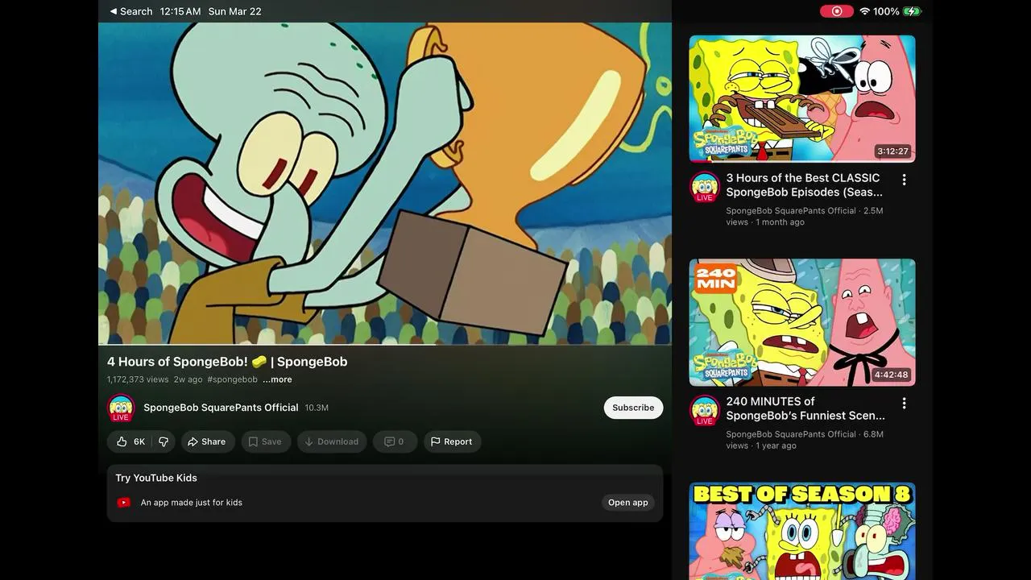Click the 3:12:27 duration badge

892,151
